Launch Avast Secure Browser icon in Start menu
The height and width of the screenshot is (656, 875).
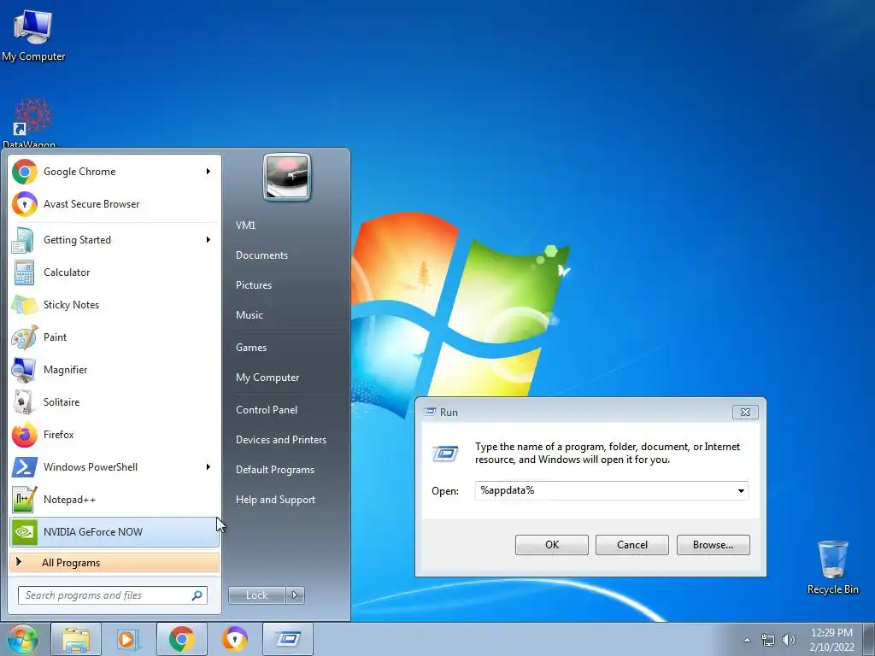pyautogui.click(x=25, y=204)
